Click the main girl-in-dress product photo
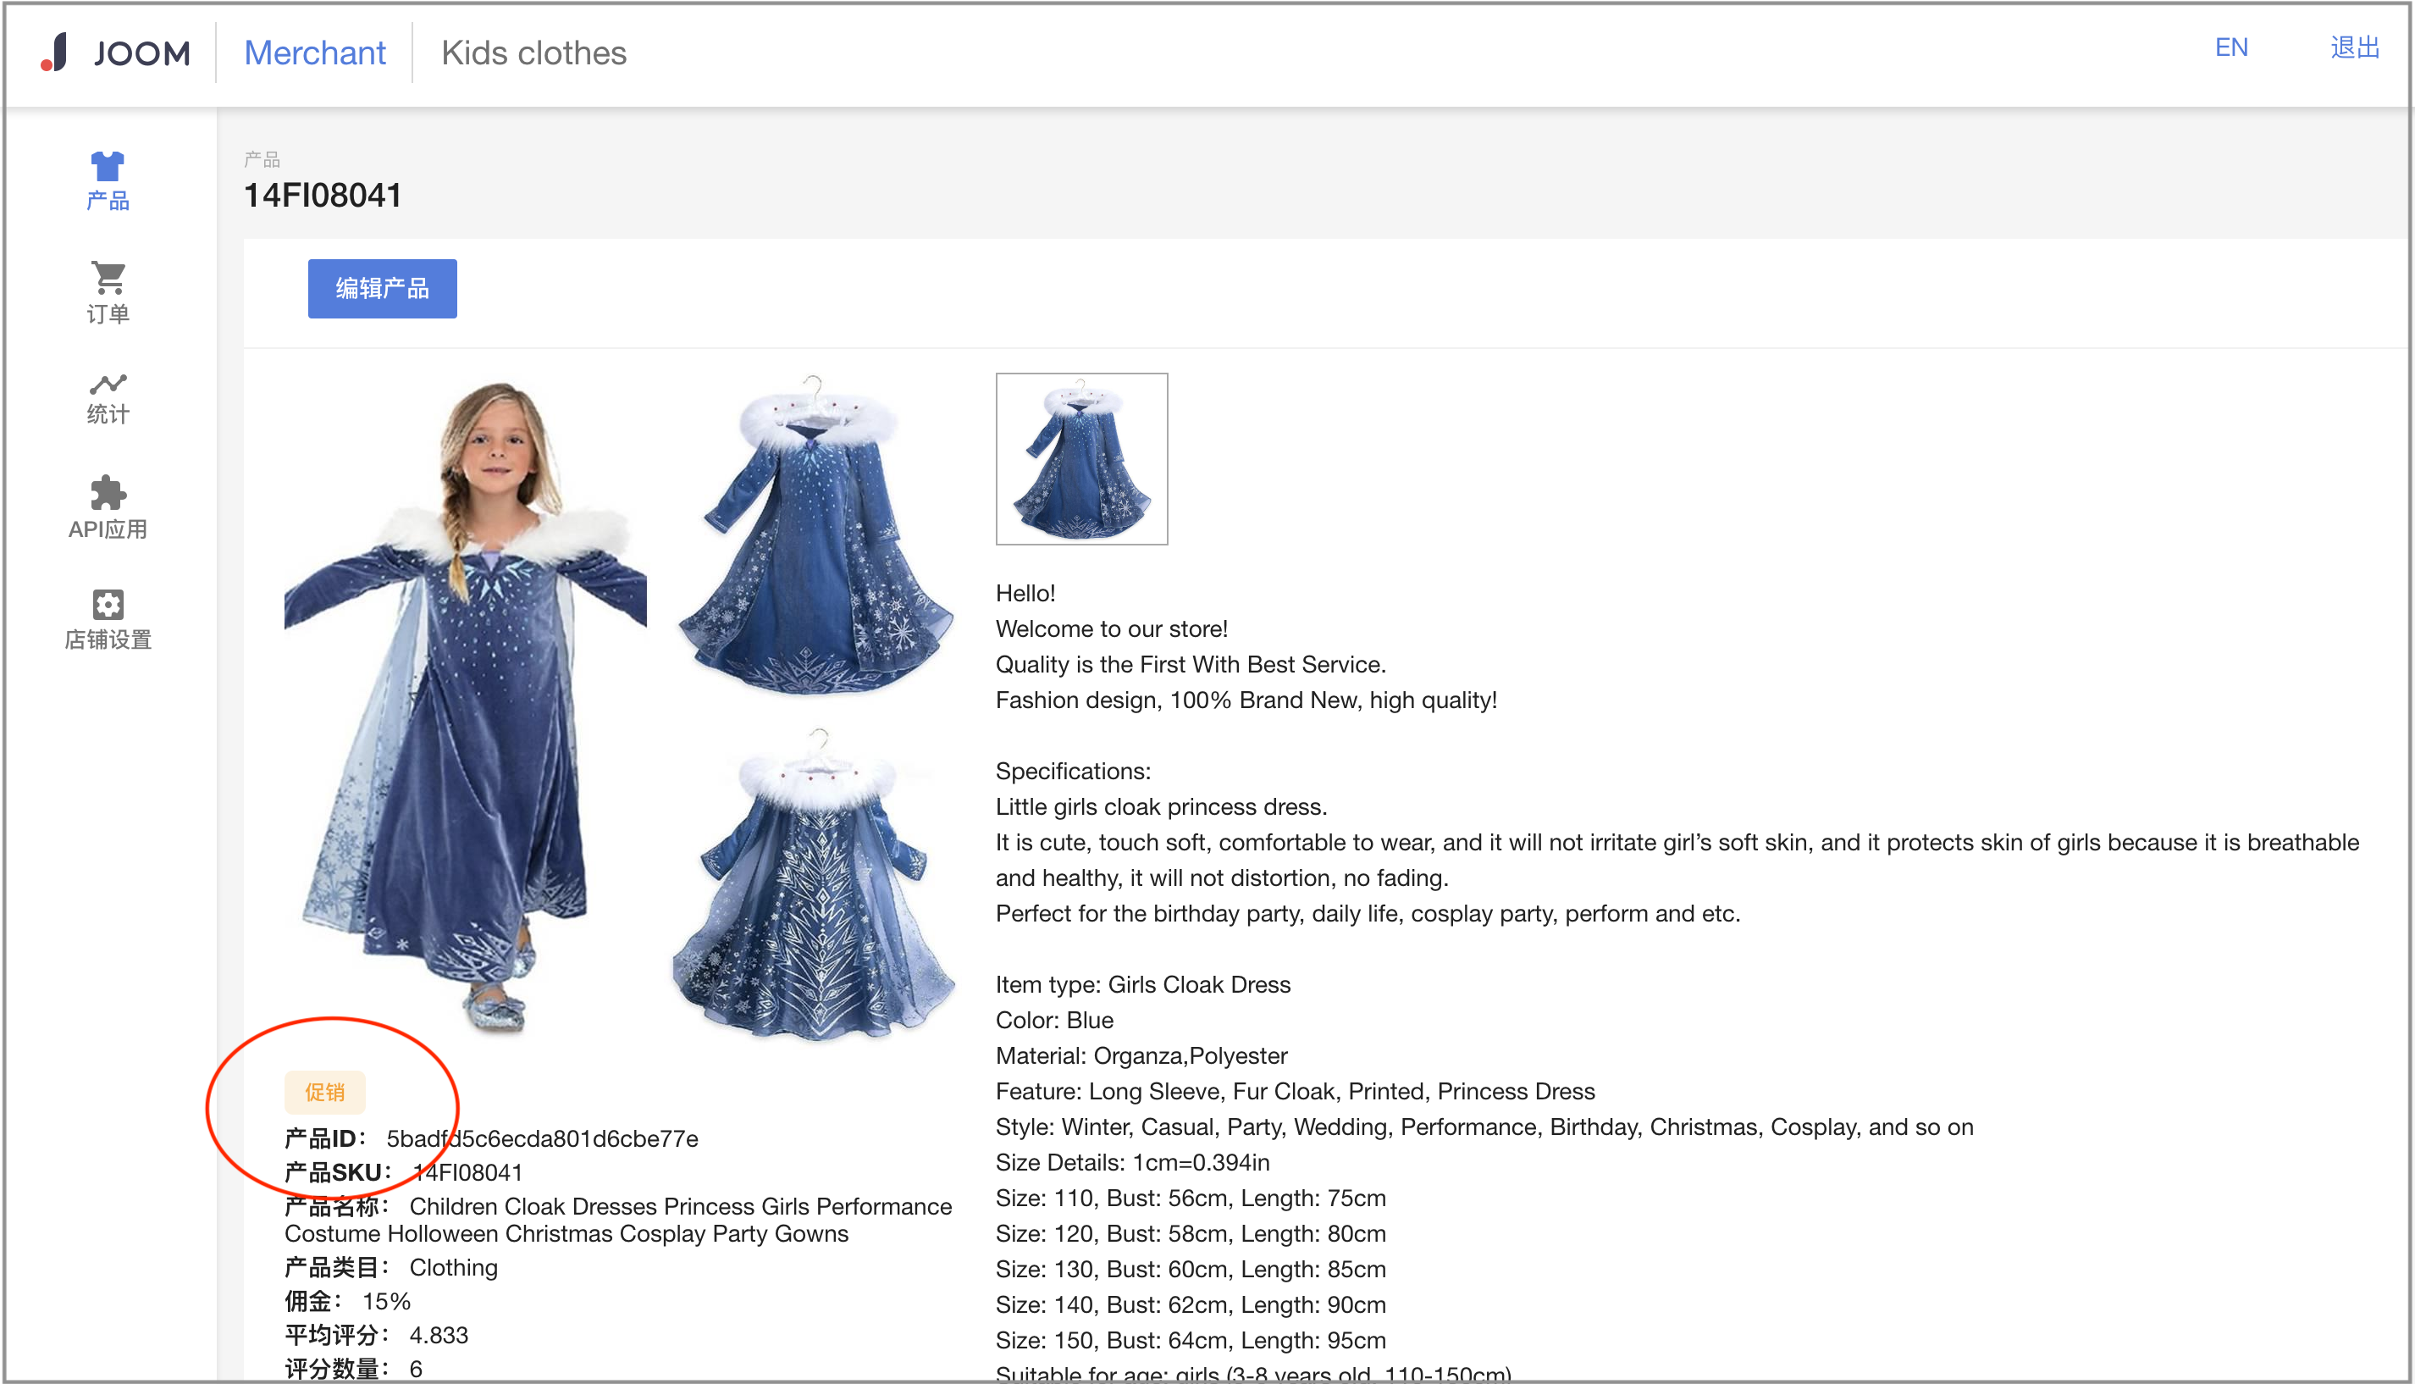Viewport: 2415px width, 1384px height. click(466, 703)
